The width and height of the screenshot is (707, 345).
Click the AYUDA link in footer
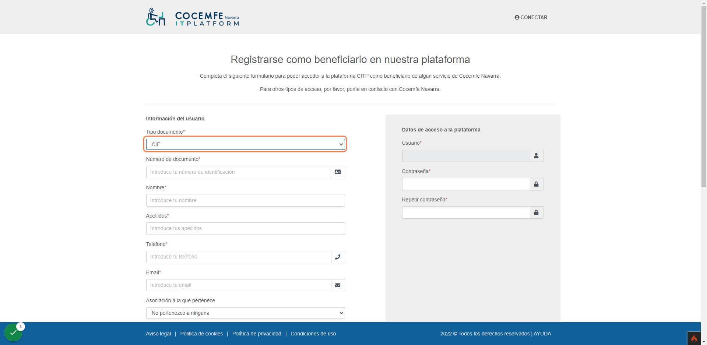(542, 334)
